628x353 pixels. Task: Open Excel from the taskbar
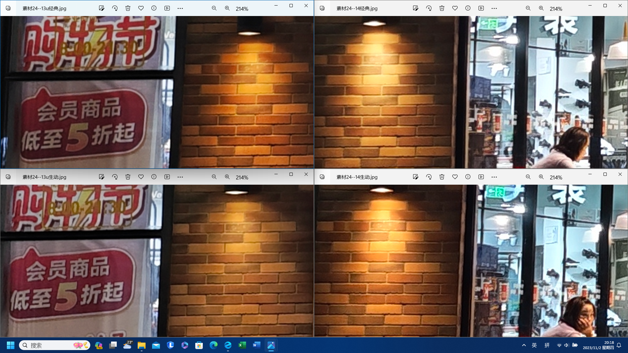(x=242, y=345)
